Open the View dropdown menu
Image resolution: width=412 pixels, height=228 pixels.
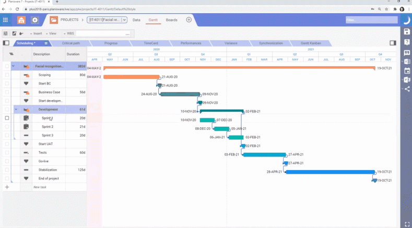(x=51, y=33)
